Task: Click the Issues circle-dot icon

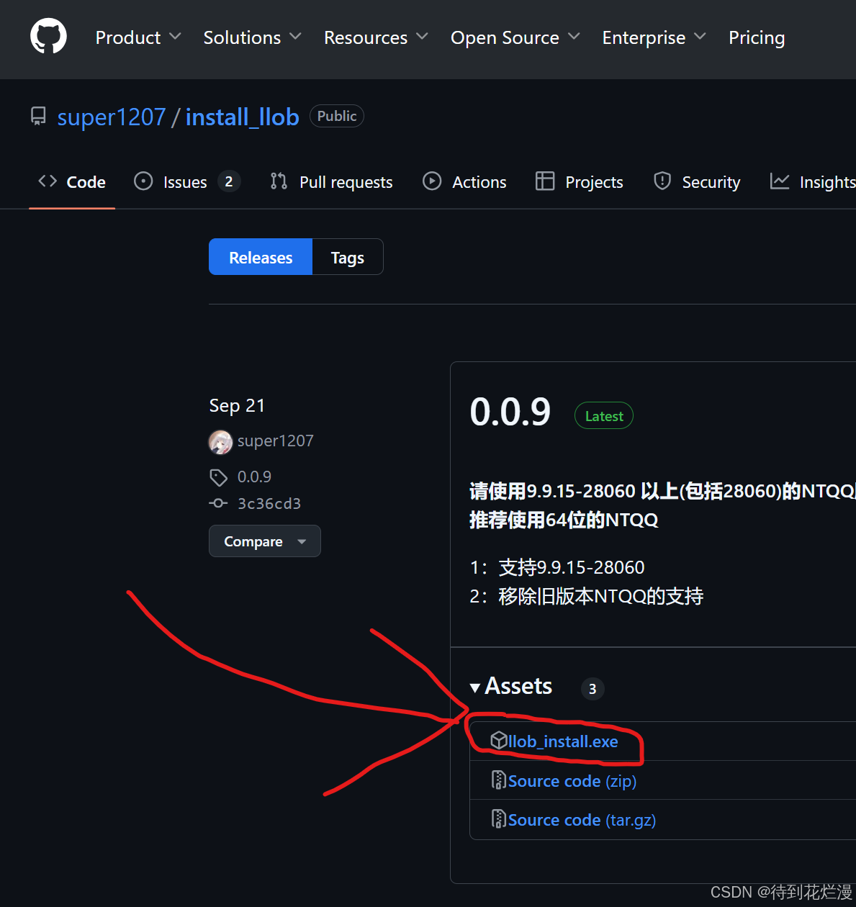Action: pyautogui.click(x=143, y=181)
